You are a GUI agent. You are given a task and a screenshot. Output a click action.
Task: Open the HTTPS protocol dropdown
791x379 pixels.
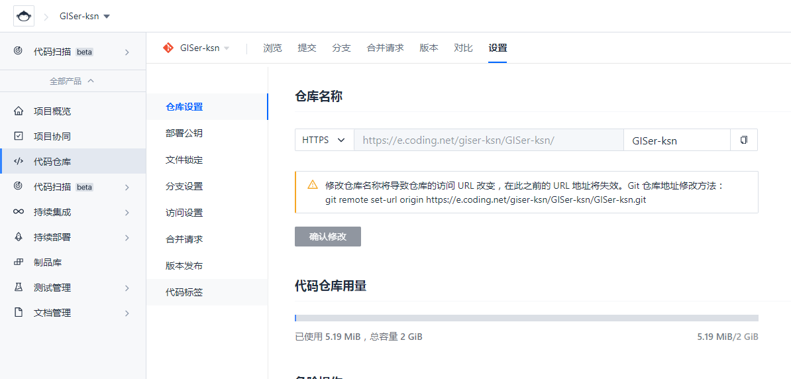pyautogui.click(x=324, y=140)
